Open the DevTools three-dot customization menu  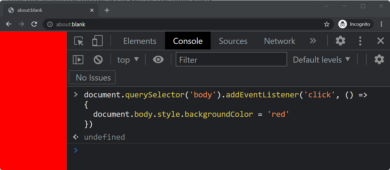click(360, 41)
